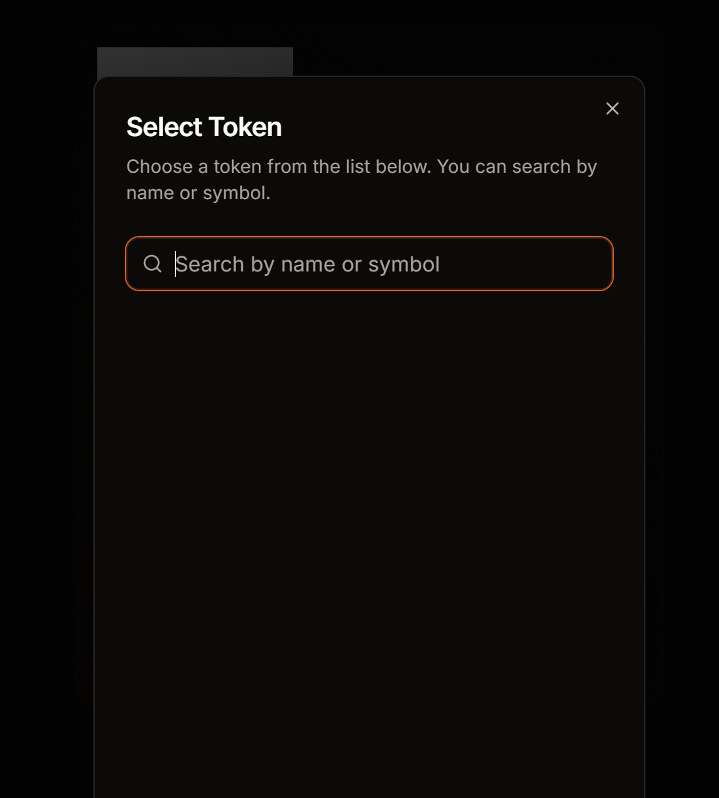
Task: Dismiss the token picker using the X icon
Action: [612, 108]
